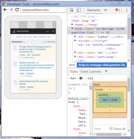Expand the div class nav node
The height and width of the screenshot is (139, 134).
click(75, 52)
